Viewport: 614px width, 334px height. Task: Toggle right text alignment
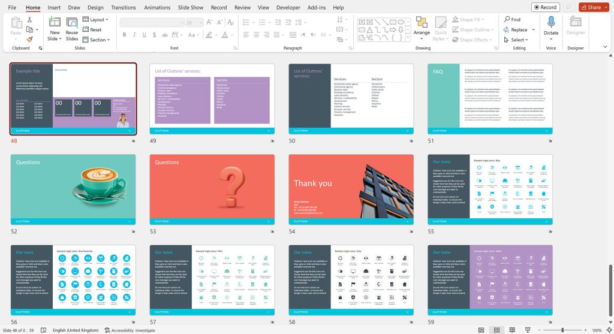click(x=266, y=35)
